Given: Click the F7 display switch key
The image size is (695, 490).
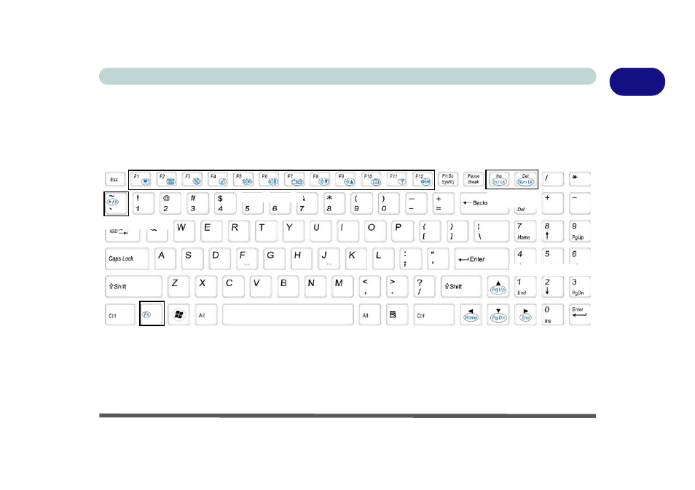Looking at the screenshot, I should pos(295,179).
